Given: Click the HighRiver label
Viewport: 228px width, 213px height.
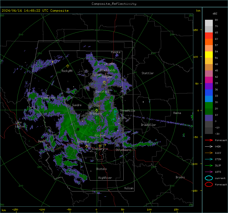Looking at the screenshot, I should click(105, 178).
